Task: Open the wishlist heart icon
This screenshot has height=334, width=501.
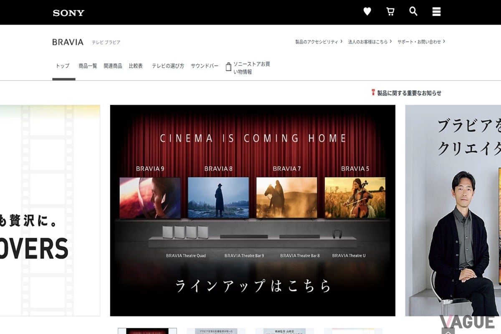Action: click(x=367, y=12)
